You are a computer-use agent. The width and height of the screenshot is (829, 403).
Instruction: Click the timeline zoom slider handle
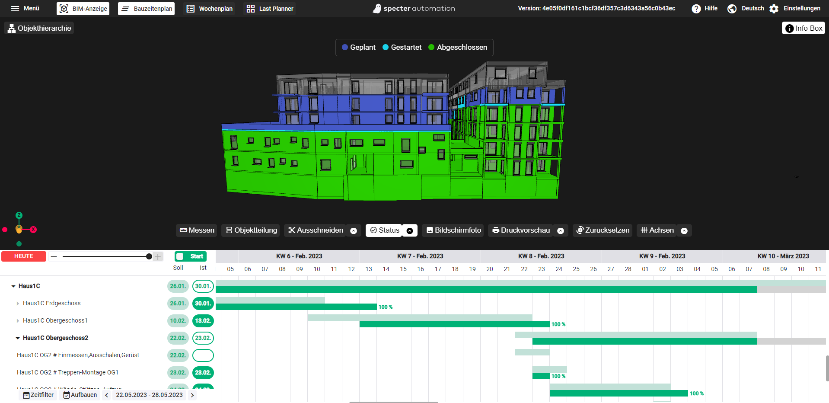(x=149, y=256)
